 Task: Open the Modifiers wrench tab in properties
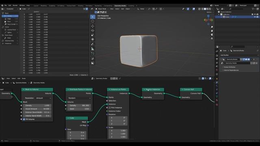(217, 82)
